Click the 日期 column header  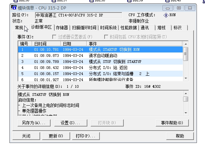(x=74, y=44)
